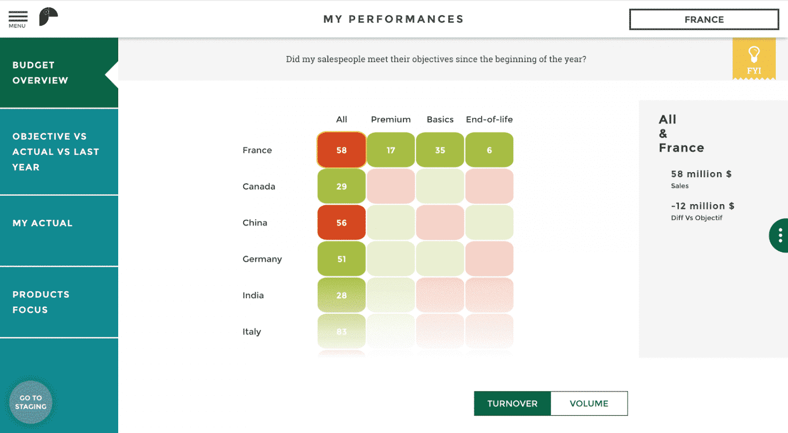Click the Germany All cell showing 51

click(341, 259)
